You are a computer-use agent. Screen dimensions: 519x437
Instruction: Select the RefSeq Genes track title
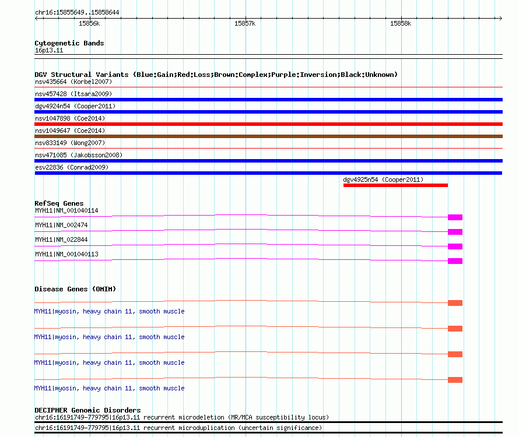[59, 203]
